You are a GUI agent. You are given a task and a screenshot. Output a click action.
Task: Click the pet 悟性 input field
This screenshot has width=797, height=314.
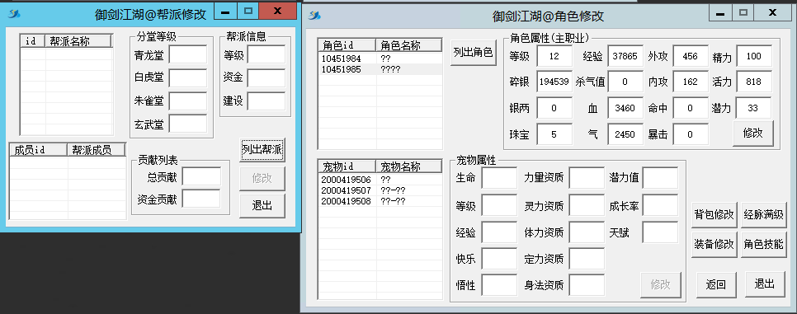coord(499,285)
